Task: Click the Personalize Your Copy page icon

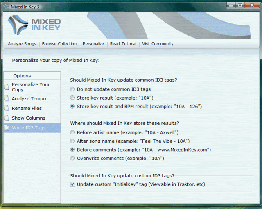Action: point(7,87)
